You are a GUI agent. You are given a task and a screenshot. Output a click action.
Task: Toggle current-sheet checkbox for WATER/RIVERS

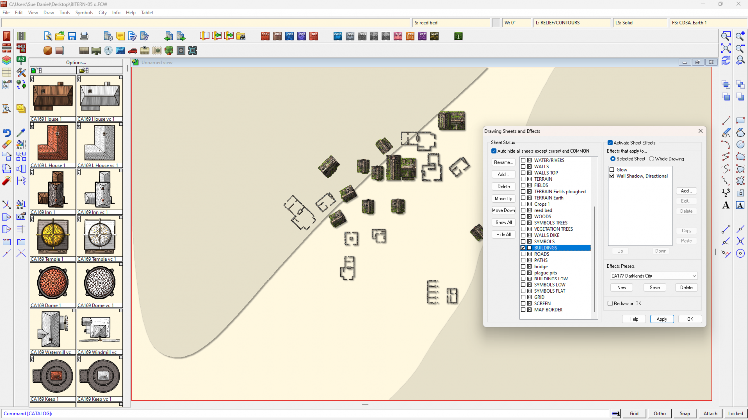[x=523, y=160]
